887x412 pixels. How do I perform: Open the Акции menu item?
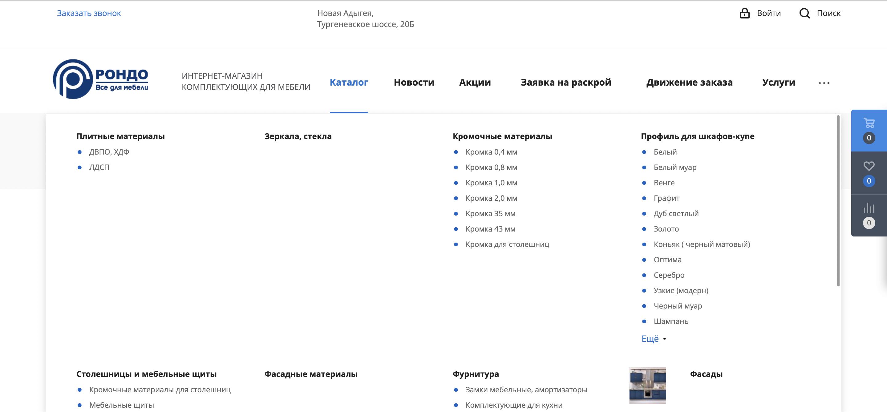tap(475, 82)
